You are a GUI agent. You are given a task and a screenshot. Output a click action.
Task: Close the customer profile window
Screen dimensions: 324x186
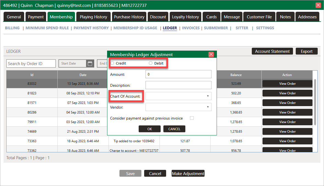pyautogui.click(x=318, y=5)
